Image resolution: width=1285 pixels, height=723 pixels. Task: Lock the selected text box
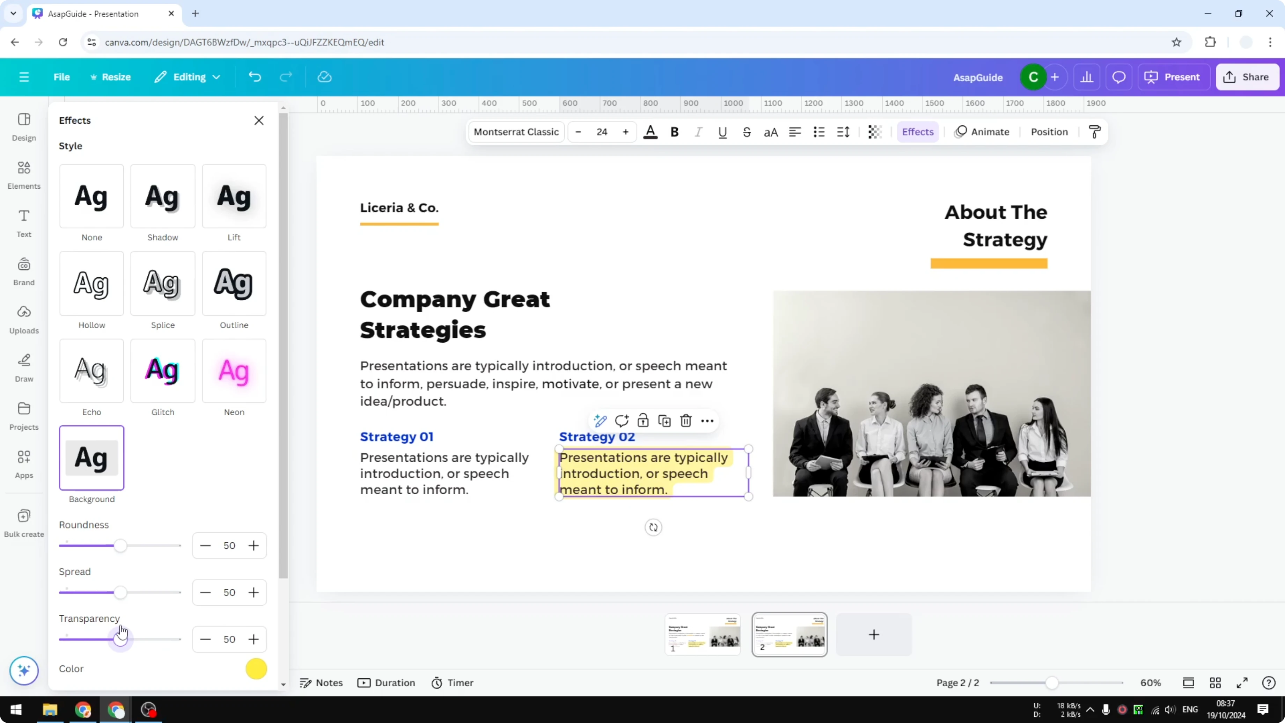[x=643, y=421]
